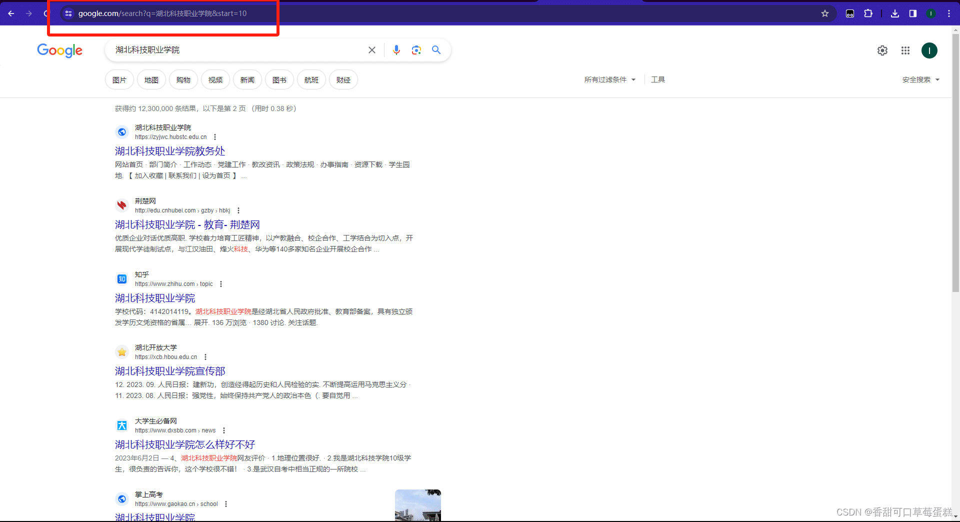Click the Google search input field
This screenshot has height=522, width=960.
point(239,50)
